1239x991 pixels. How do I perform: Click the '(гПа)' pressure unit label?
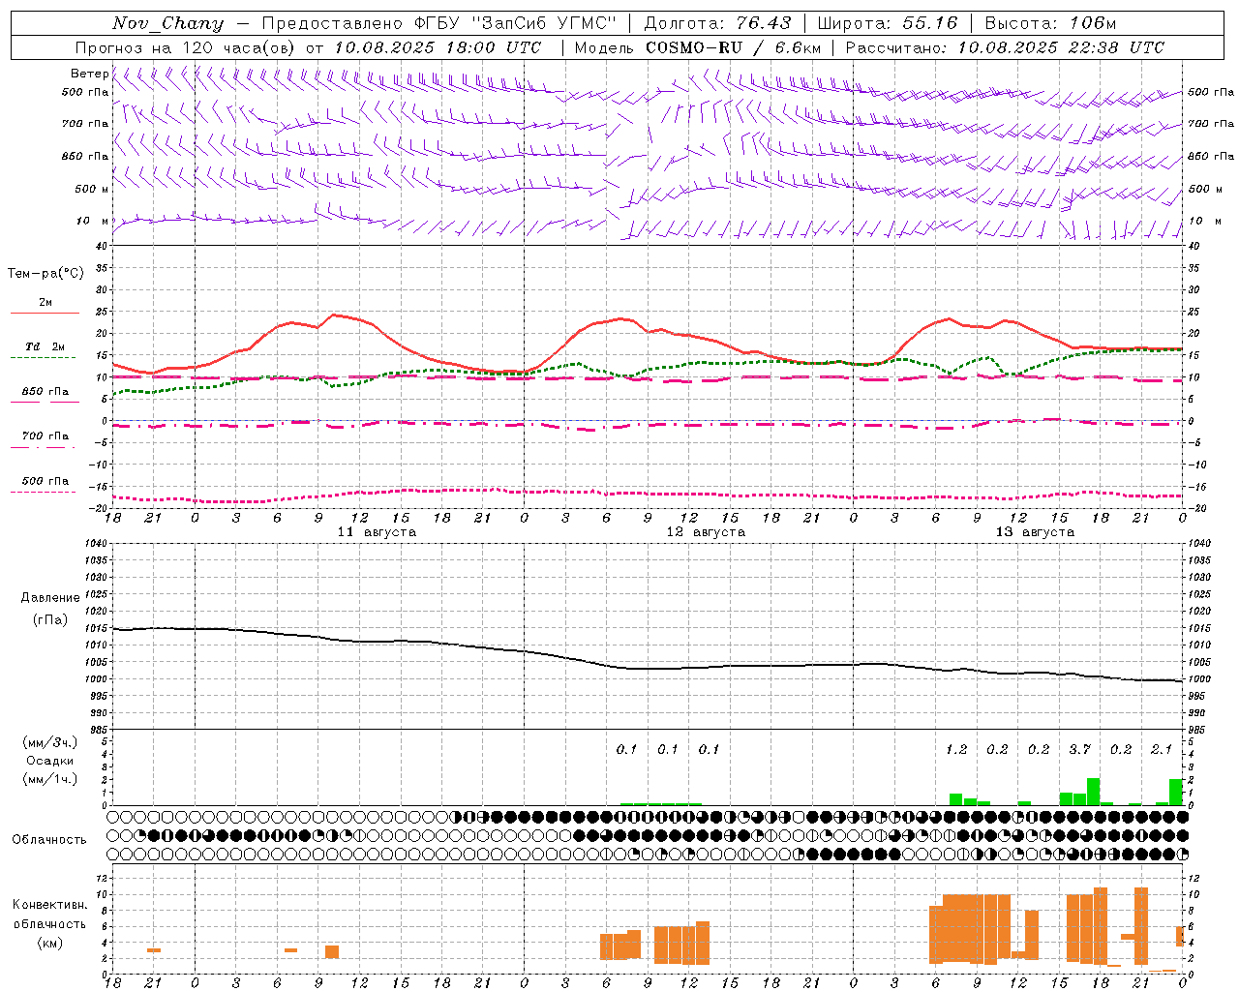coord(50,620)
